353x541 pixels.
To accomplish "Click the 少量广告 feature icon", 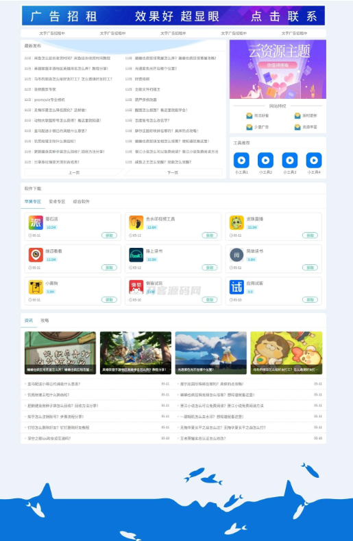I will [x=249, y=127].
